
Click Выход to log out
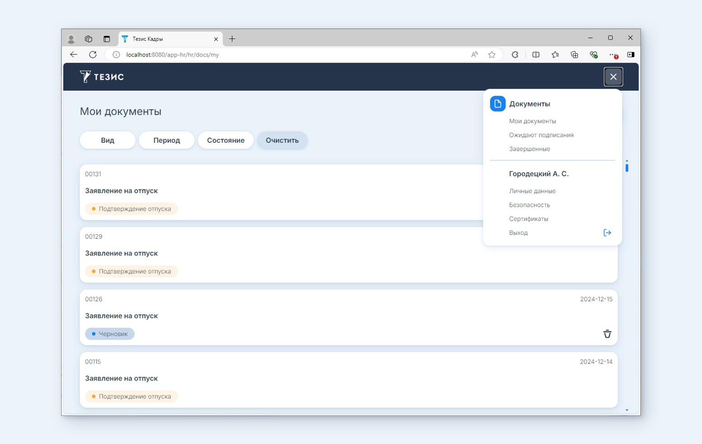[x=518, y=233]
